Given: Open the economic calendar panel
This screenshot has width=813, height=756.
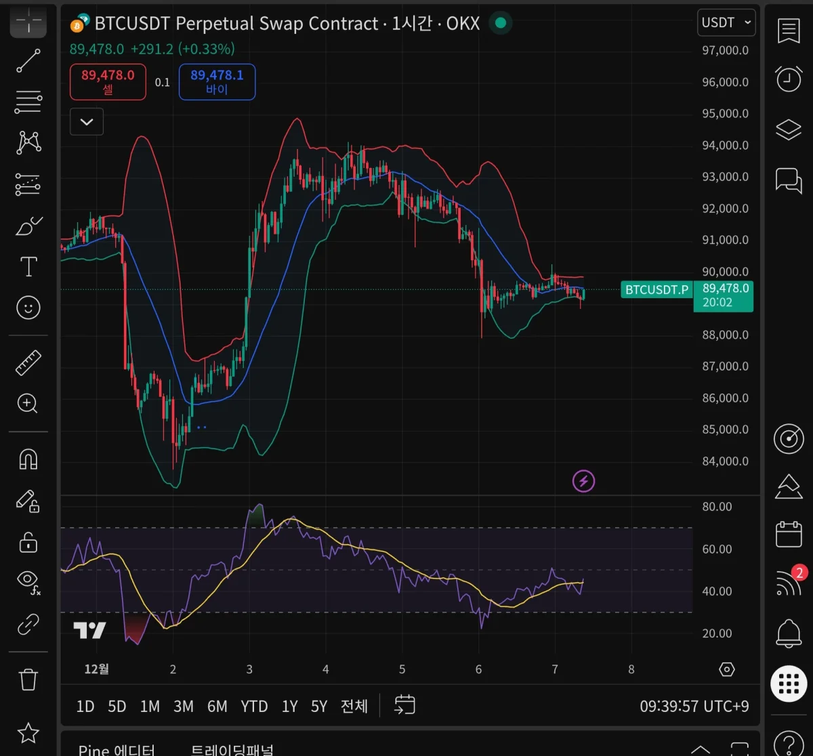Looking at the screenshot, I should tap(789, 534).
